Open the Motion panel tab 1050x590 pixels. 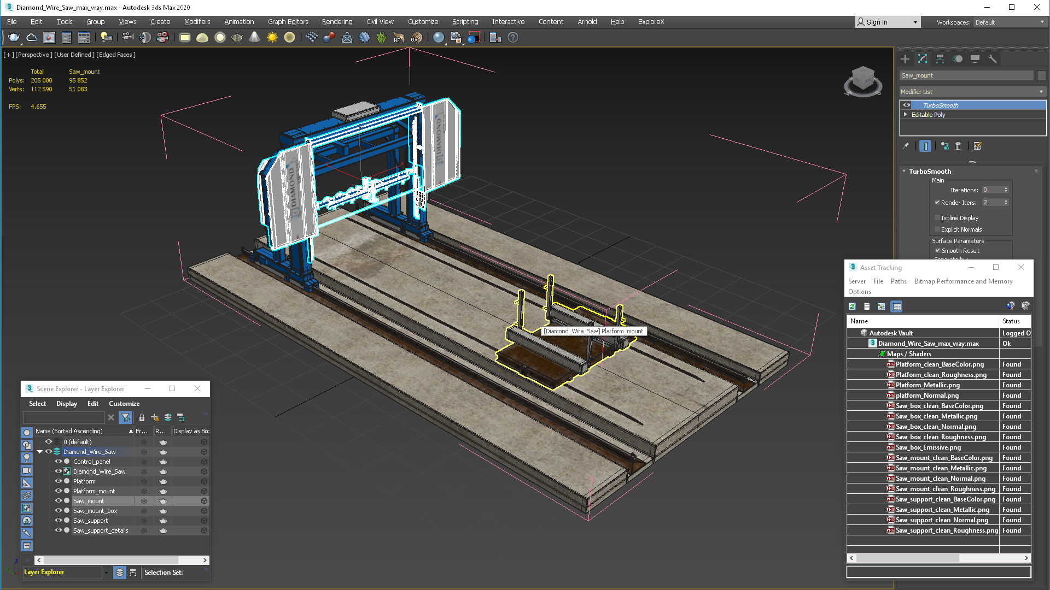[958, 59]
